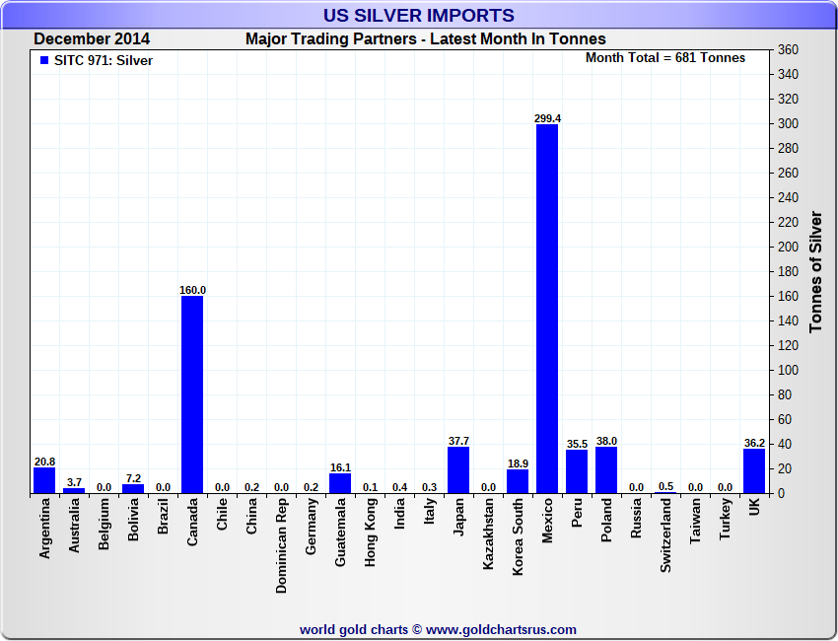The height and width of the screenshot is (641, 838).
Task: Click the December 2014 date label
Action: pyautogui.click(x=92, y=39)
